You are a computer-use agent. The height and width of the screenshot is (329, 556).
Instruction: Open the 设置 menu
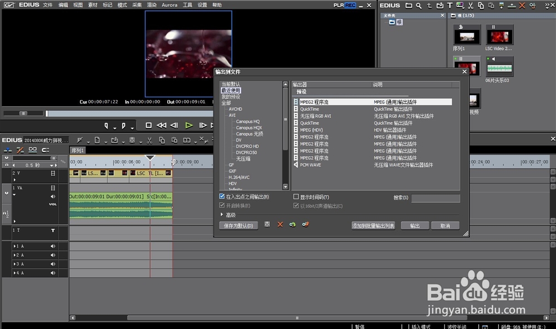(x=202, y=5)
